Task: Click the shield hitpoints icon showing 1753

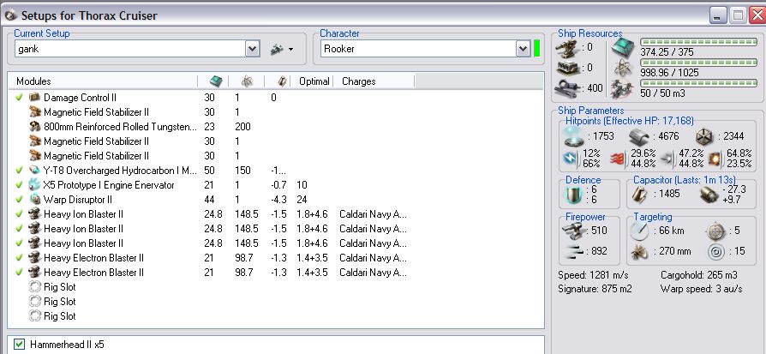Action: [x=573, y=137]
